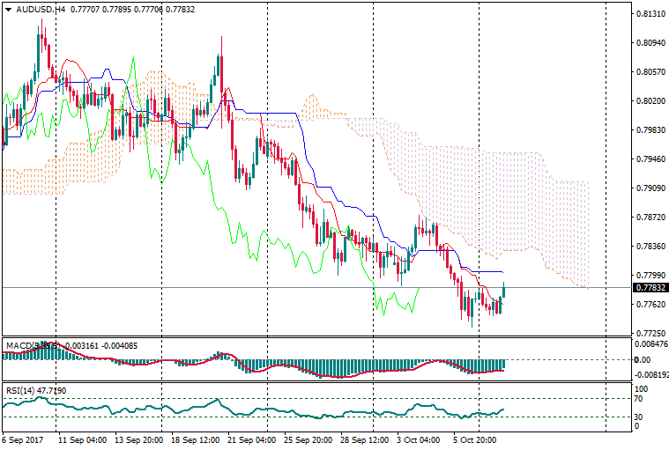Click the RSI(14) indicator label
This screenshot has width=669, height=450.
(x=19, y=387)
